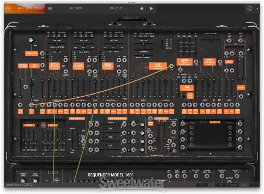Click the VCO1 SAW output jack
The width and height of the screenshot is (264, 194).
(x=66, y=60)
